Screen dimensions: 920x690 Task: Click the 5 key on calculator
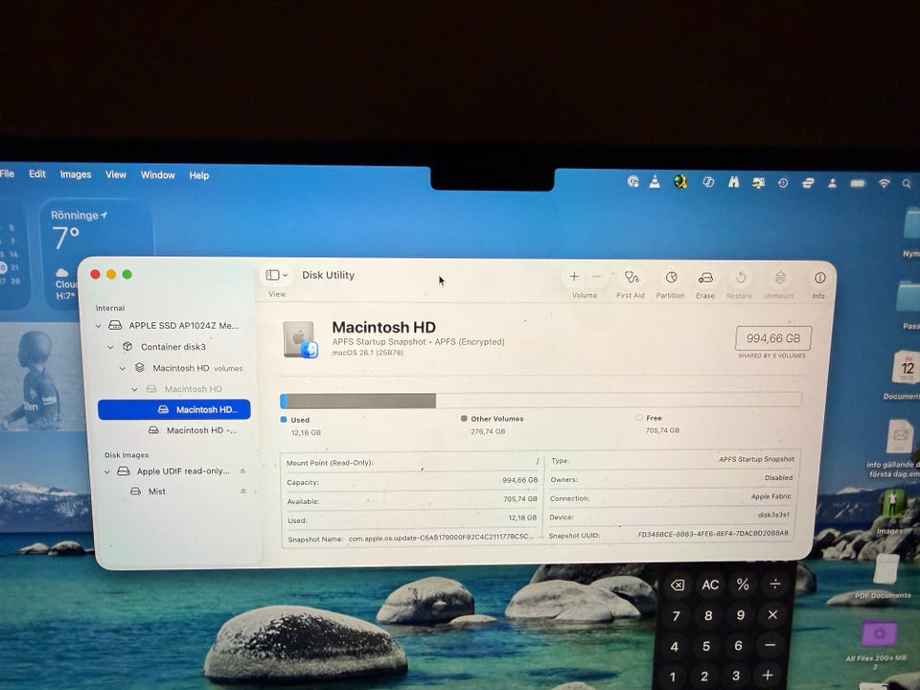(706, 646)
